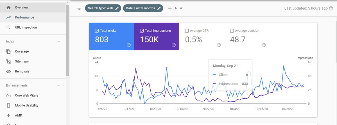The image size is (337, 125).
Task: Open Coverage report menu item
Action: pos(33,52)
